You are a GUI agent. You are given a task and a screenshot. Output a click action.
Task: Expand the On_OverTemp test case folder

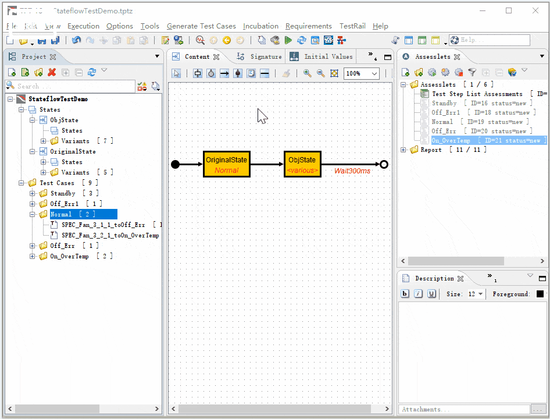click(33, 256)
